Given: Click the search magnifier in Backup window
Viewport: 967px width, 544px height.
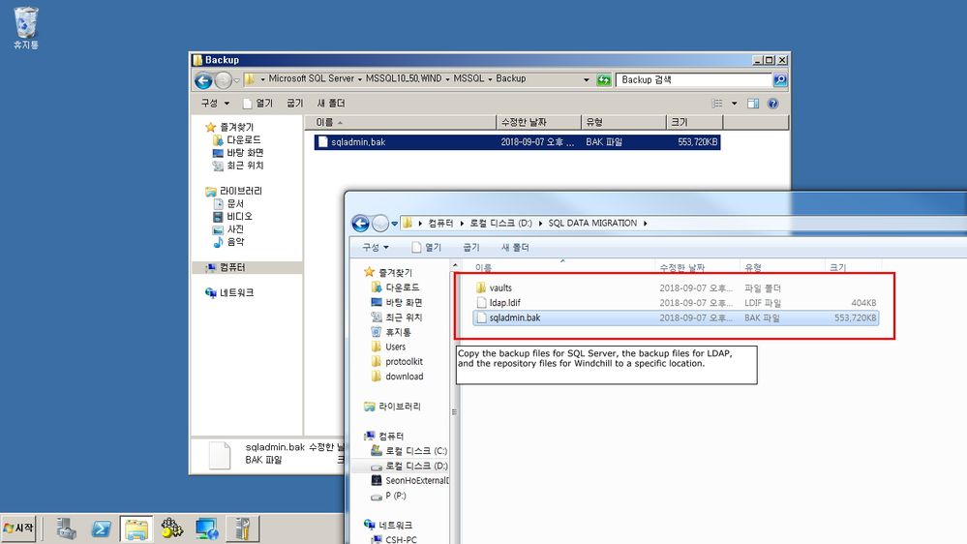Looking at the screenshot, I should 780,79.
